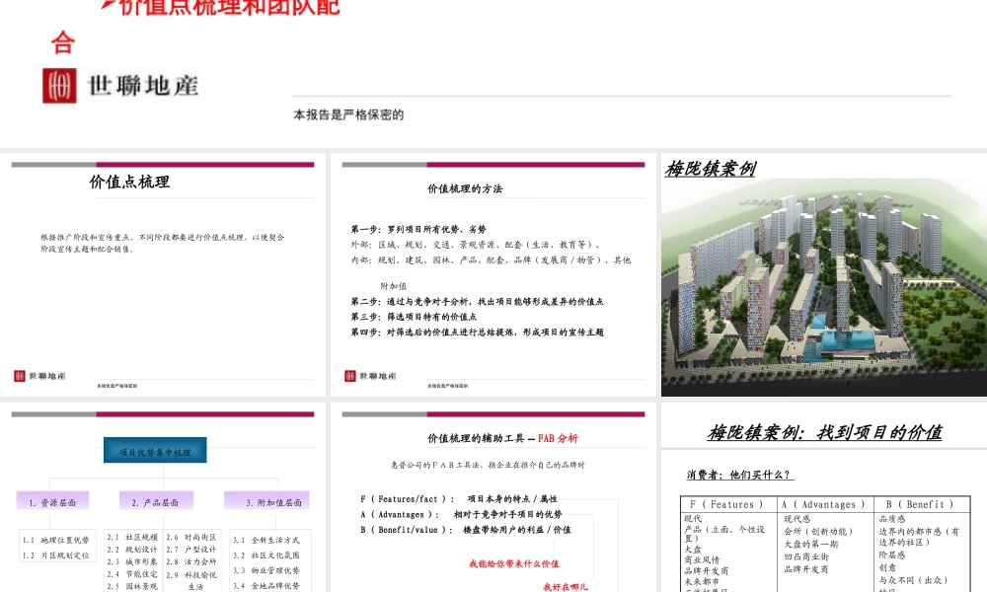This screenshot has height=592, width=987.
Task: Click the line "B ( Benefit/value )： 楼盘带给用户的利益 / 价值"
Action: 465,530
